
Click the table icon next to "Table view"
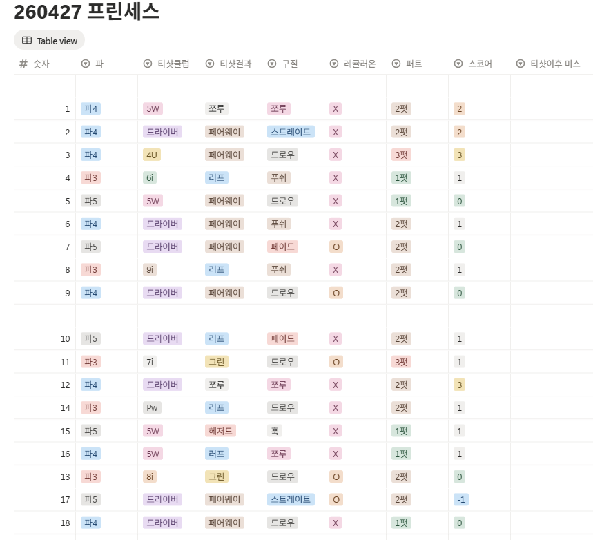[26, 40]
